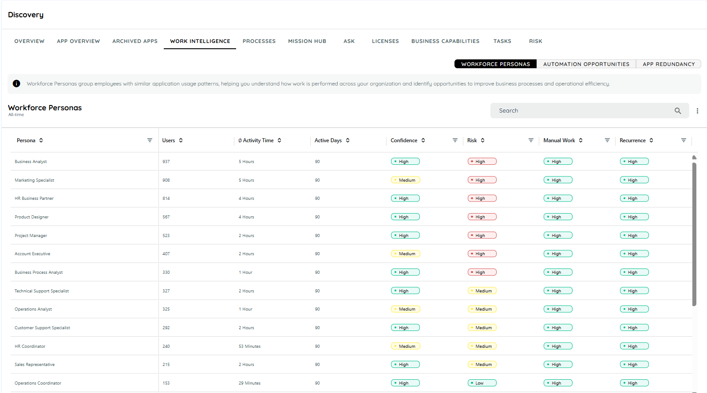The height and width of the screenshot is (393, 707).
Task: Select the HR Coordinator persona
Action: 30,346
